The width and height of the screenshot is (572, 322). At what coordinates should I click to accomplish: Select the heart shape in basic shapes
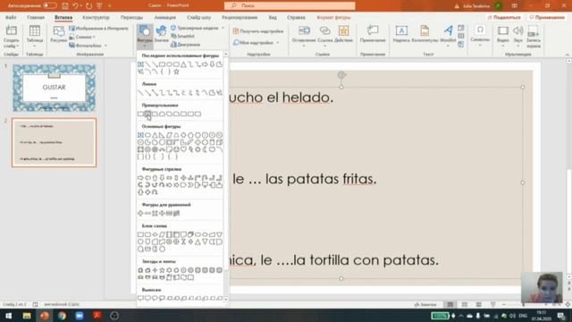click(183, 149)
